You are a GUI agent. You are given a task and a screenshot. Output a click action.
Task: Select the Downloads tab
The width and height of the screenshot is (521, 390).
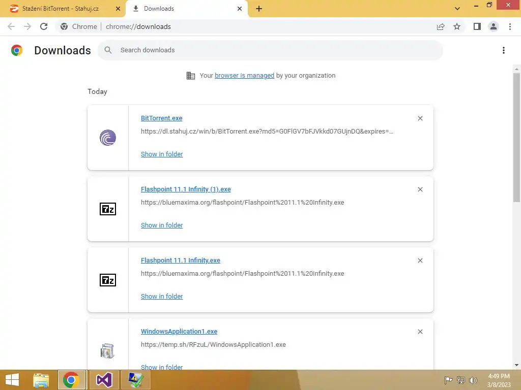[187, 9]
